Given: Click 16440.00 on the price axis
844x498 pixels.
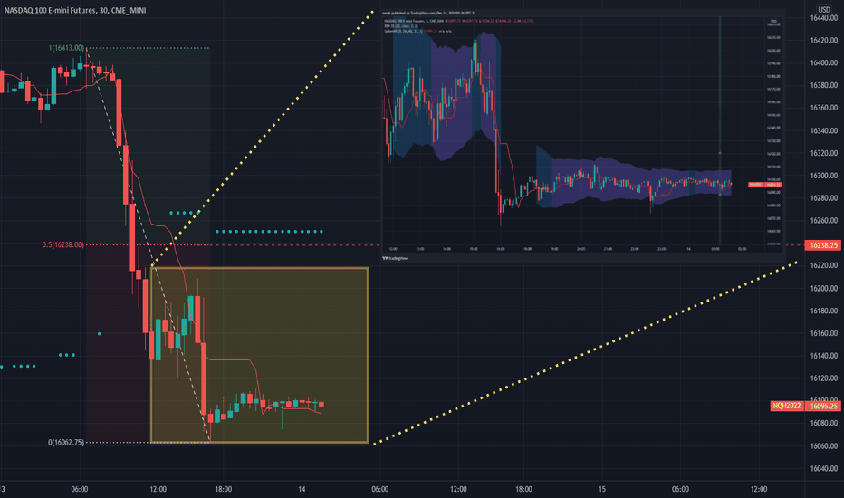Looking at the screenshot, I should pyautogui.click(x=823, y=18).
